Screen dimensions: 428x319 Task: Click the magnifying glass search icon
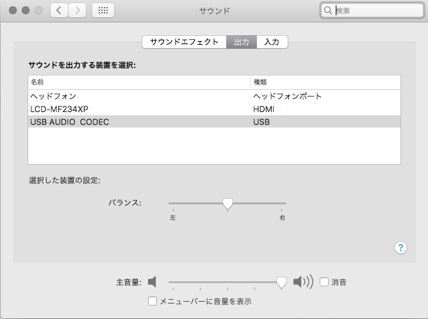coord(328,10)
